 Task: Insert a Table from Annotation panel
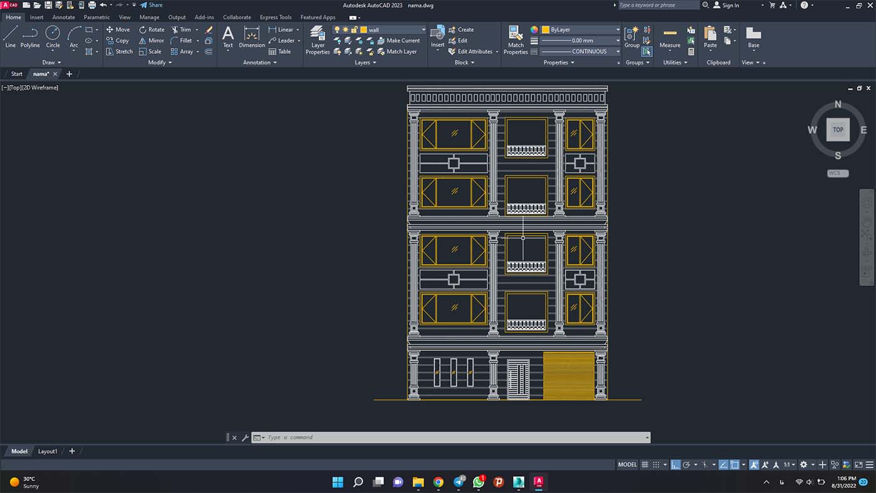[x=280, y=51]
